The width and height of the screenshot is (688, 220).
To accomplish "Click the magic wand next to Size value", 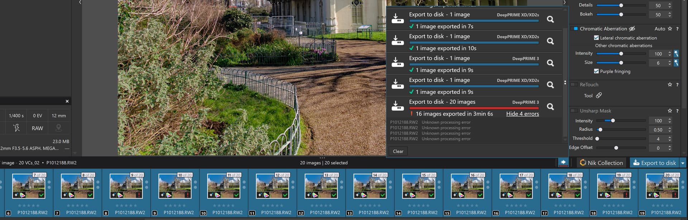I will tap(676, 63).
